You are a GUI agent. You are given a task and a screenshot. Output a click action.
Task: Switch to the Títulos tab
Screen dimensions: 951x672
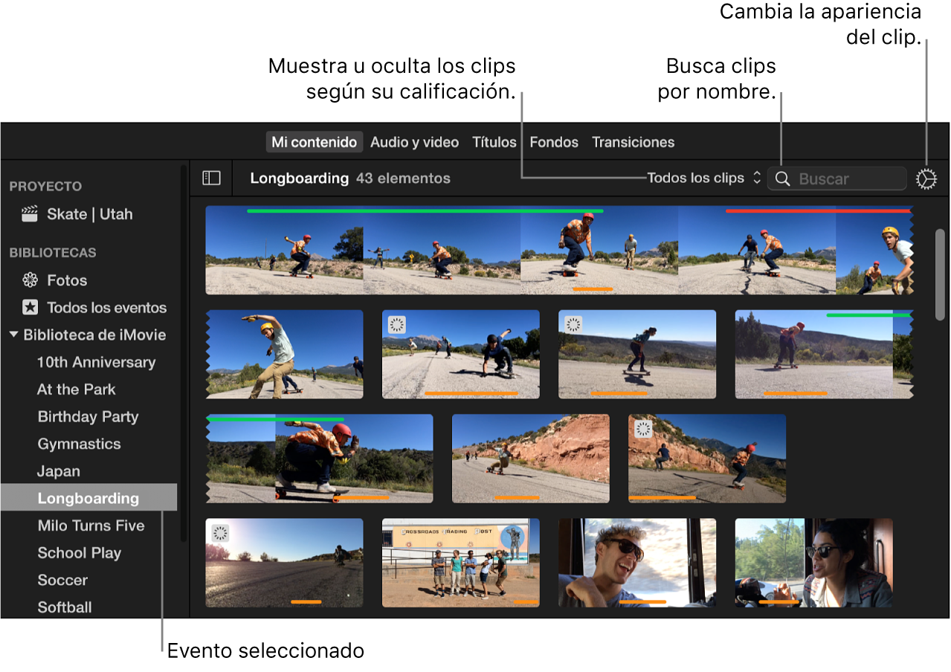pos(494,142)
